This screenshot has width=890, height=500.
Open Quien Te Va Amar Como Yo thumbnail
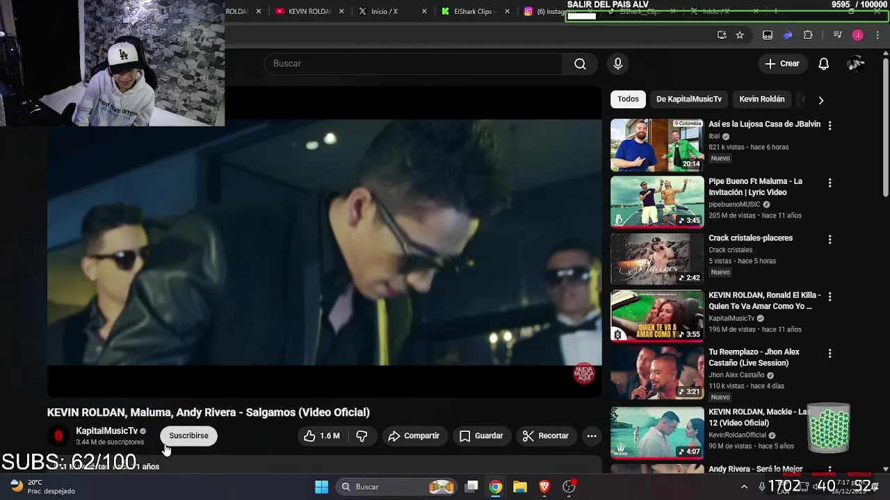(657, 316)
